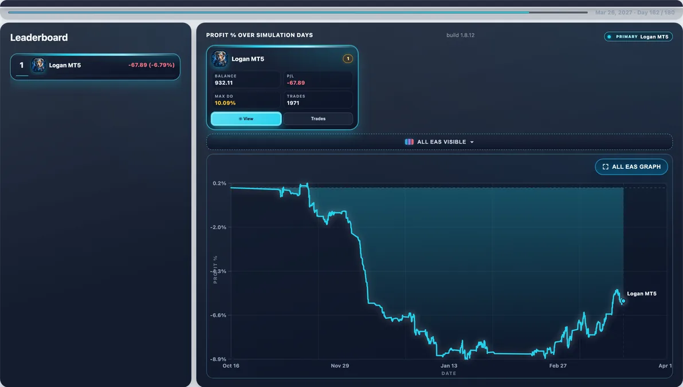
Task: Click the -67.89 (-6.79%) leaderboard value
Action: click(151, 65)
